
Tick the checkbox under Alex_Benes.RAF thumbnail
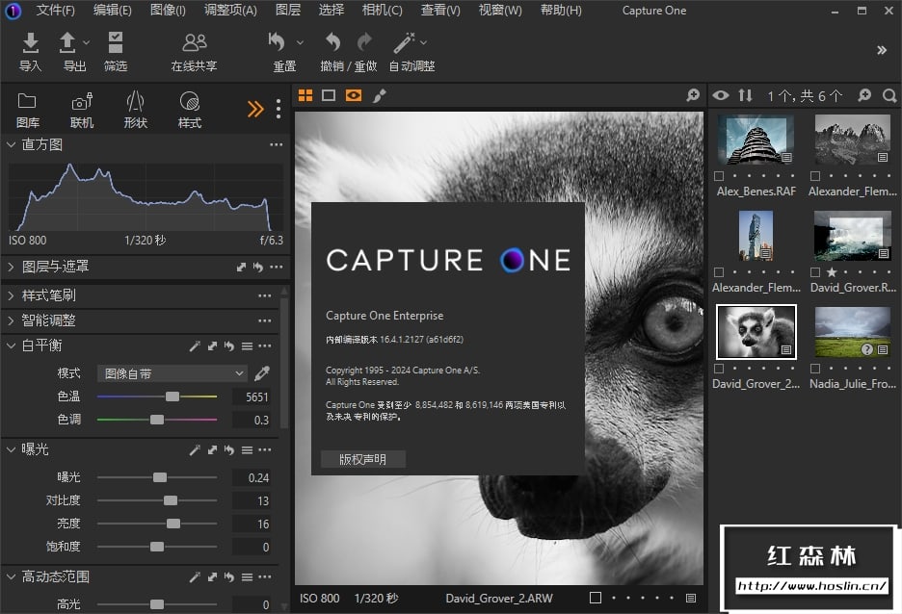pyautogui.click(x=720, y=177)
